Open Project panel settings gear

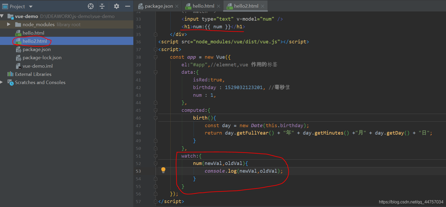pos(116,6)
